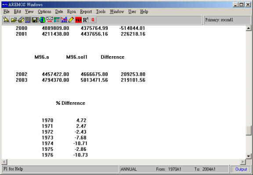Open the Econ menu
Image resolution: width=253 pixels, height=175 pixels.
(72, 11)
